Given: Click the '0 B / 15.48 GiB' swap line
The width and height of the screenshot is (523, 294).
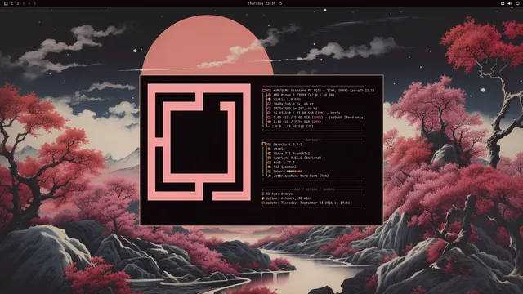Looking at the screenshot, I should point(293,127).
